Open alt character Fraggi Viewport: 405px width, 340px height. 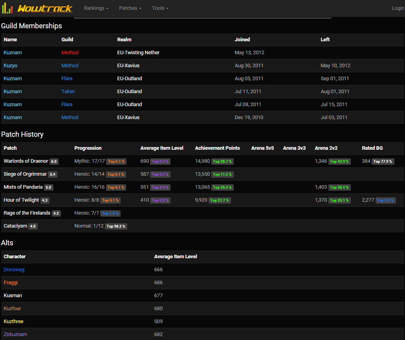pyautogui.click(x=11, y=283)
